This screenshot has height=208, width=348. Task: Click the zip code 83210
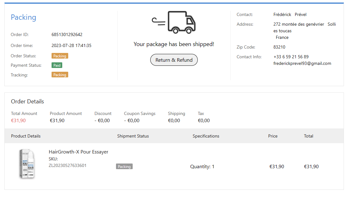click(279, 47)
